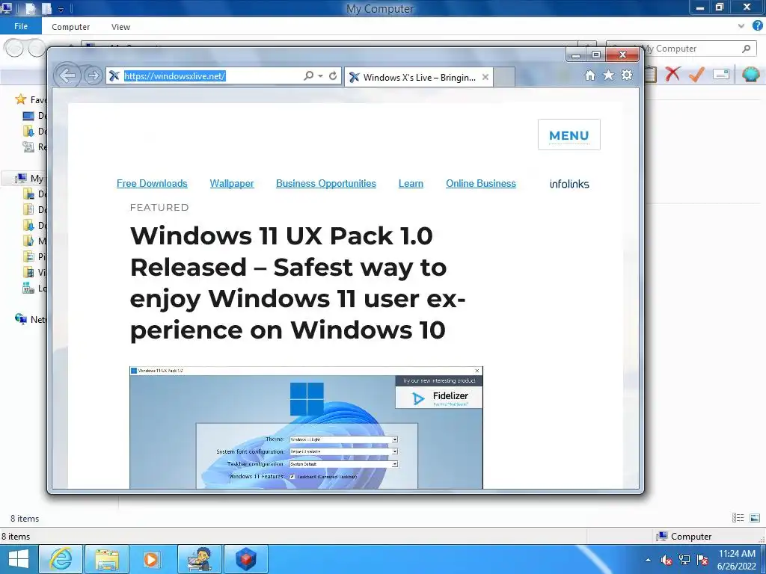This screenshot has height=574, width=766.
Task: Open the Start button on the taskbar
Action: point(18,559)
